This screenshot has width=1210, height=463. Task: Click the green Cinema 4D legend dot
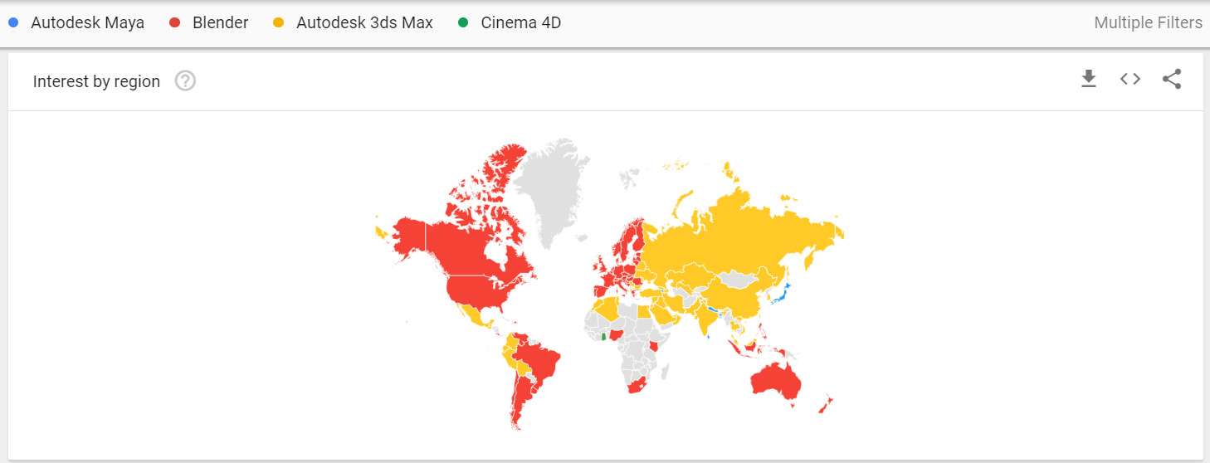(x=464, y=23)
